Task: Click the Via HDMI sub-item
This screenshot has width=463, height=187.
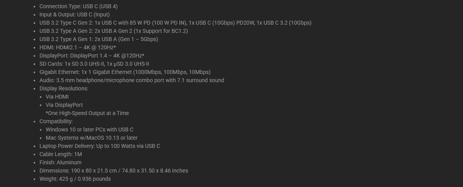Action: click(x=57, y=97)
